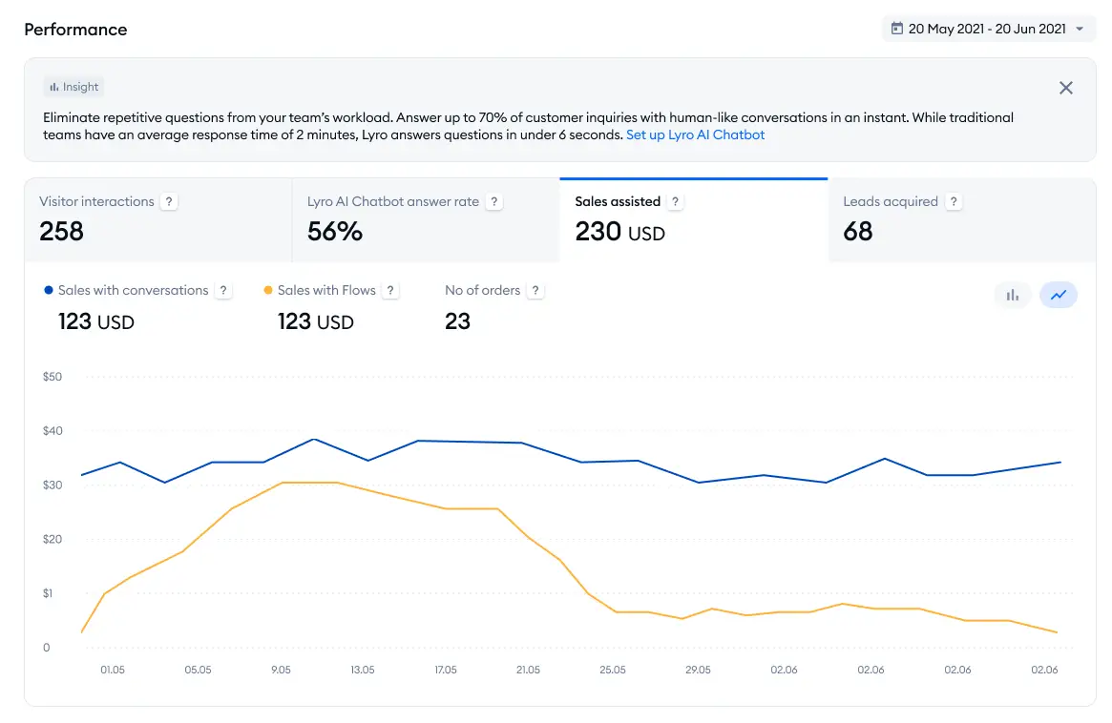Click the 25.05 x-axis date label
Screen dimensions: 1112x723
(x=613, y=670)
